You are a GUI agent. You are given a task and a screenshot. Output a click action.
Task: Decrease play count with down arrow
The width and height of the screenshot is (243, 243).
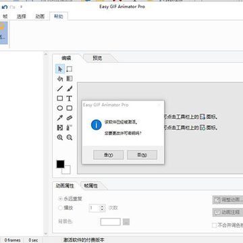pyautogui.click(x=103, y=210)
